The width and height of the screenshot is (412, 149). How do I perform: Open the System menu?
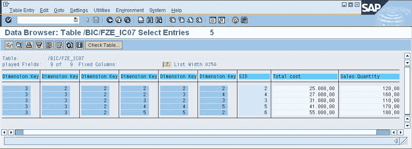[x=157, y=10]
